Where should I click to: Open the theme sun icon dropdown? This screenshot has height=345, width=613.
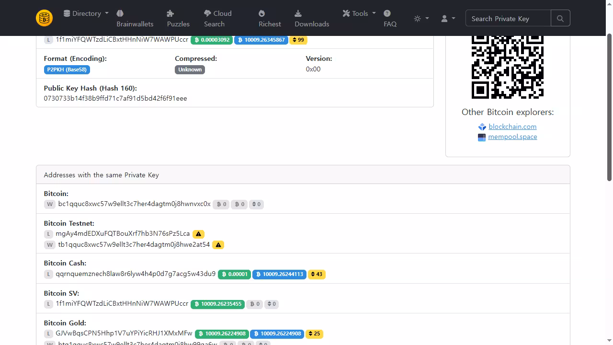[421, 19]
